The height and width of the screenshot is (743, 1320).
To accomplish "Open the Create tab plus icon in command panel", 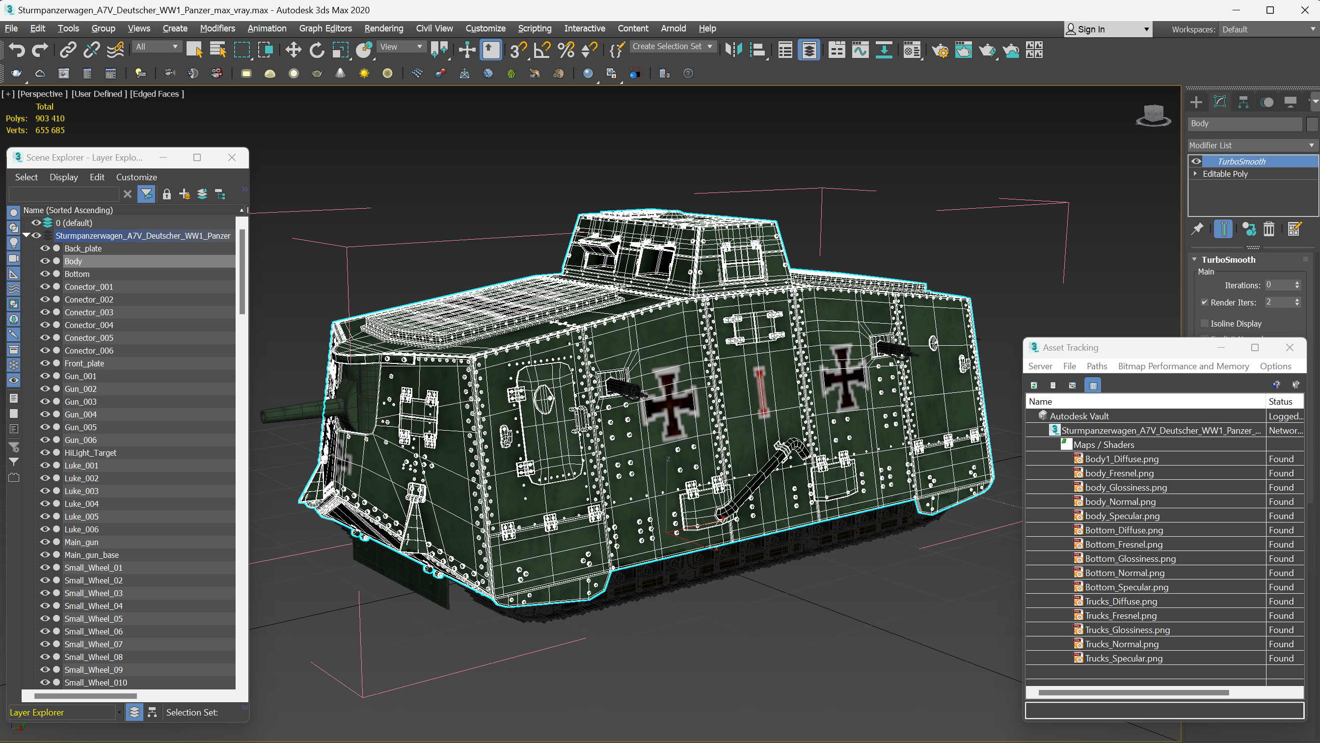I will (x=1196, y=102).
